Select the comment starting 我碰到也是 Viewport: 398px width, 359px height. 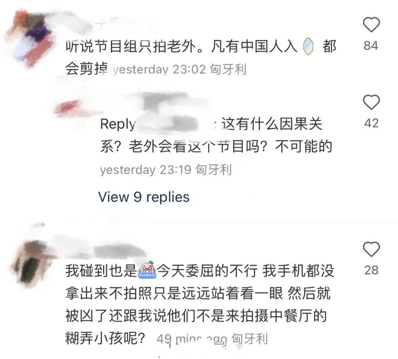200,304
